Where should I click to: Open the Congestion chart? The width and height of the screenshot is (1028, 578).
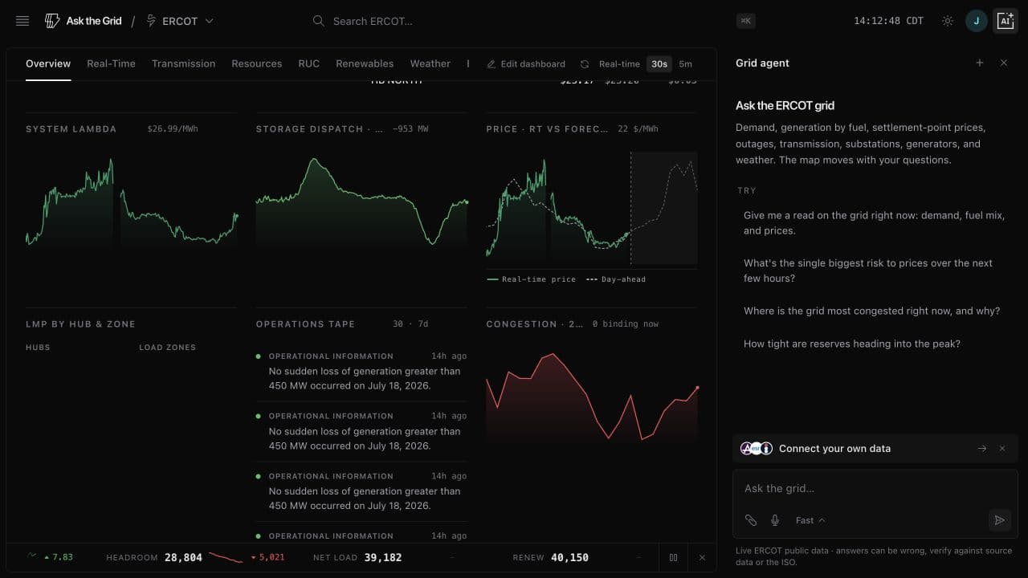(x=592, y=397)
